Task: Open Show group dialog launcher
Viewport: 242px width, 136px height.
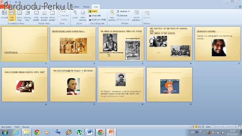Action: 69,23
